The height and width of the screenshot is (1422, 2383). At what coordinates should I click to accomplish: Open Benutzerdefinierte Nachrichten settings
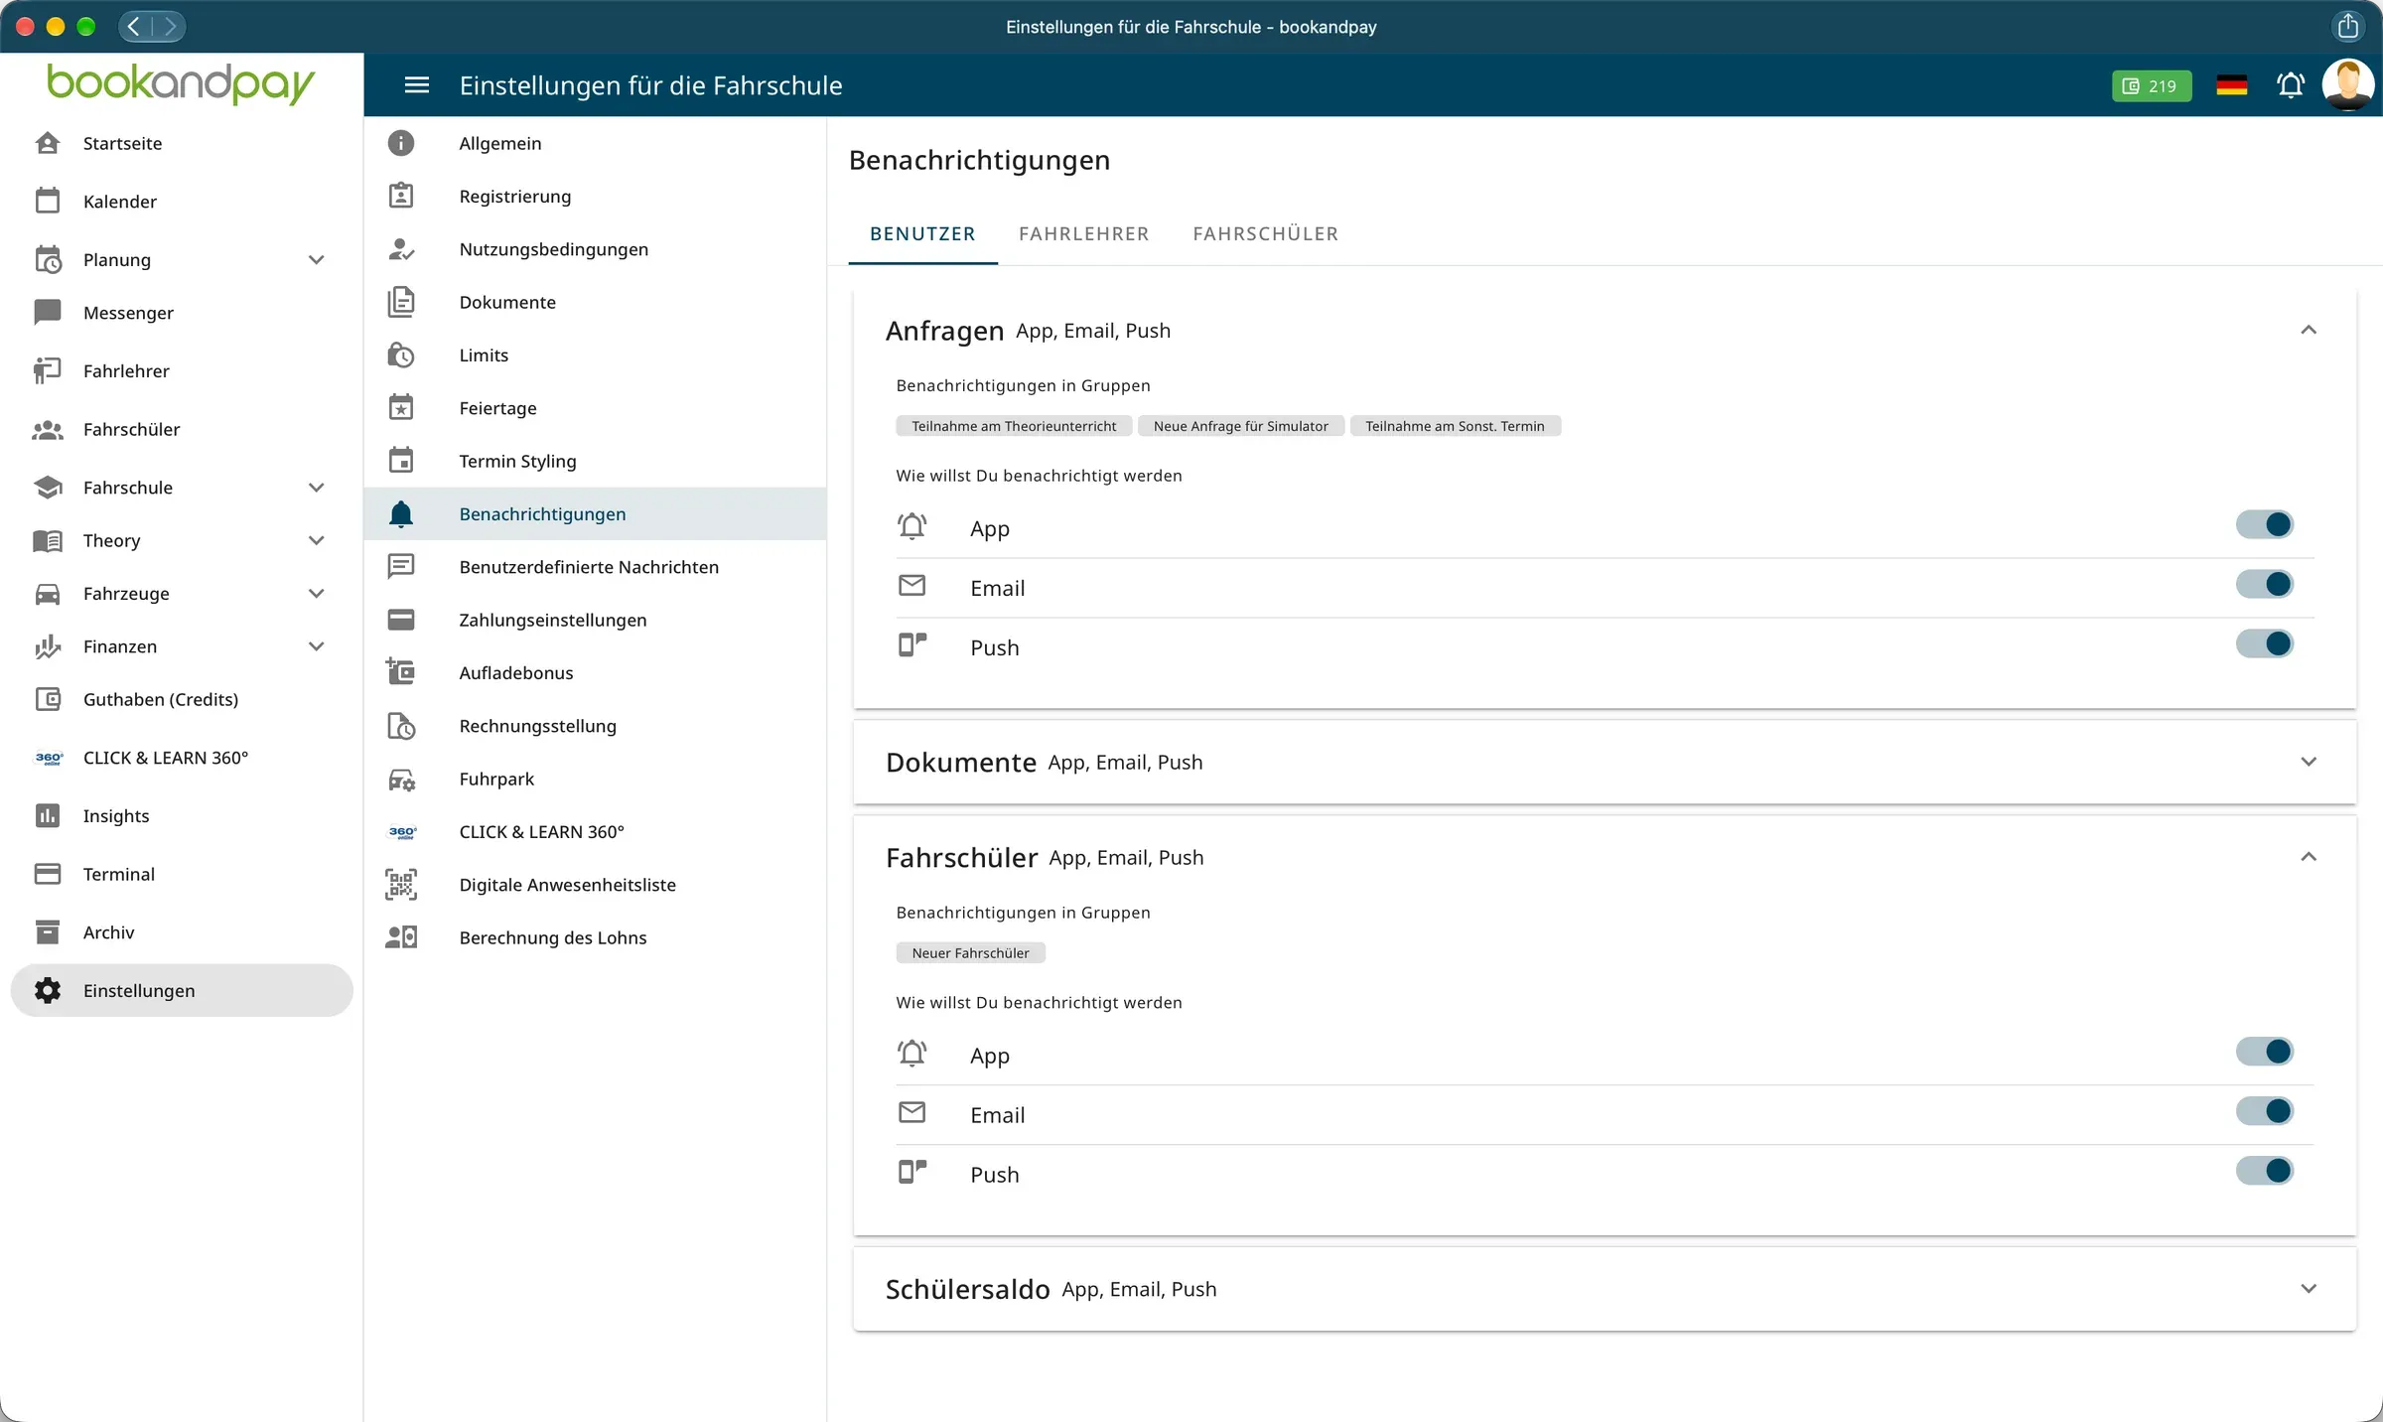596,567
